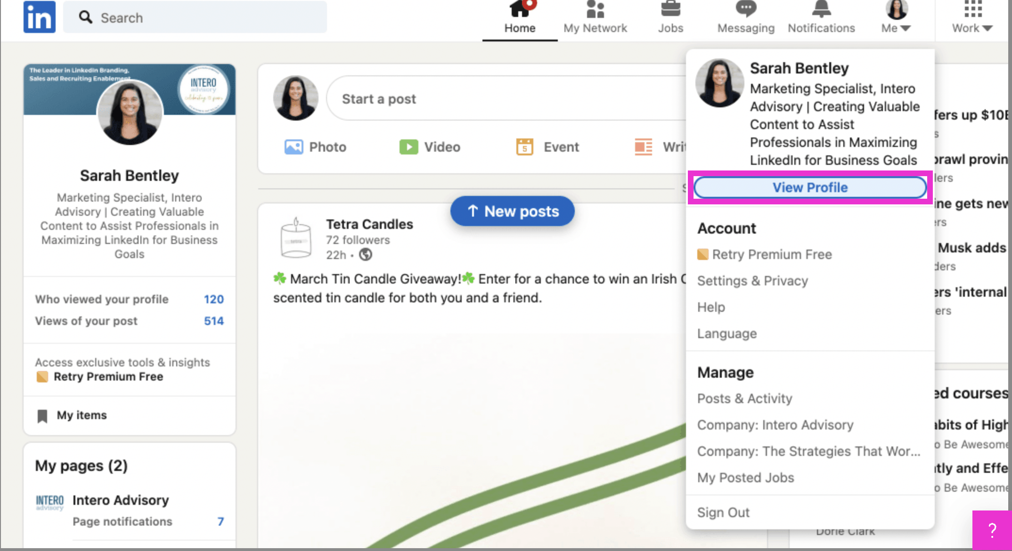1012x551 pixels.
Task: Click Who viewed your profile link
Action: pos(102,299)
